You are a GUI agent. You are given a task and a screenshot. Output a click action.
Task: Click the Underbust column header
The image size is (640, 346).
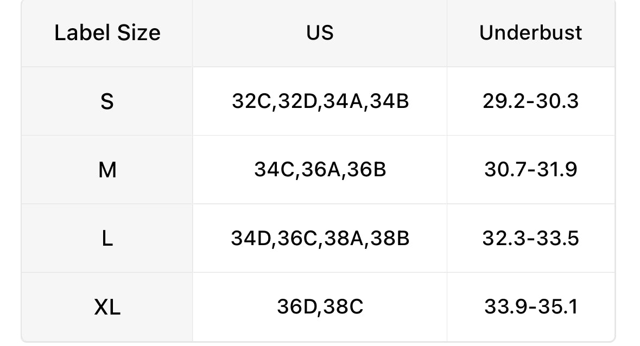[530, 33]
